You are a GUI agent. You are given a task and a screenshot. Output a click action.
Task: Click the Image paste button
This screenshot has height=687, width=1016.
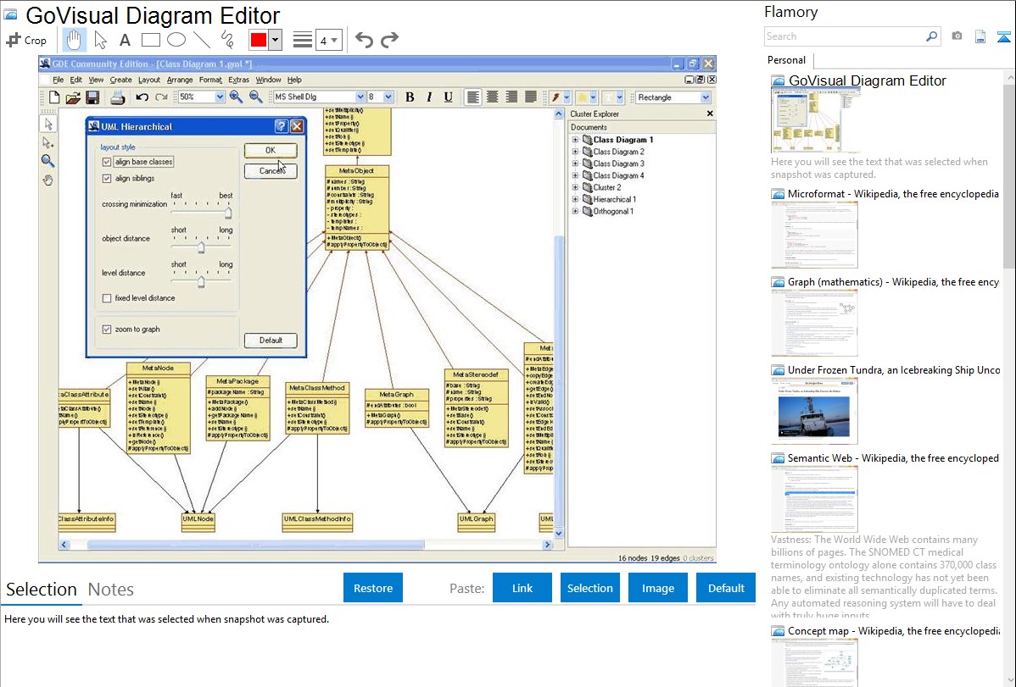point(657,588)
